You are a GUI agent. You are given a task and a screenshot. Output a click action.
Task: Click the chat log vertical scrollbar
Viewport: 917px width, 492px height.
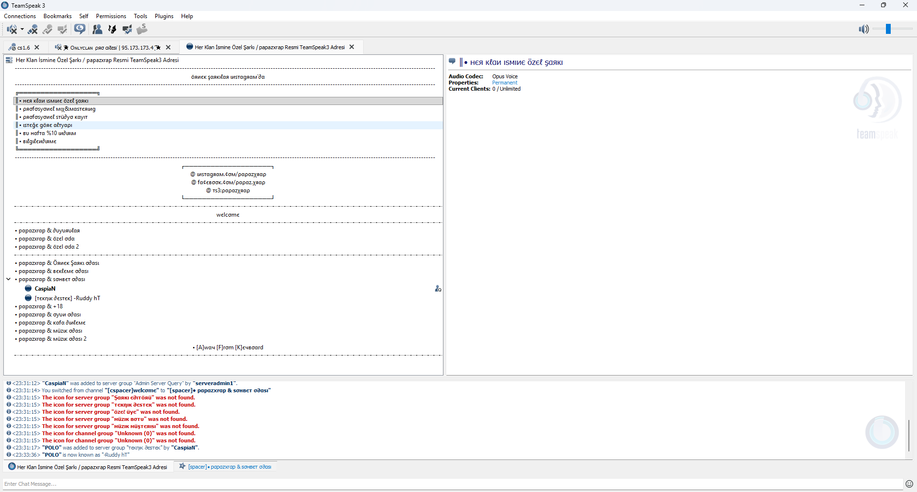coord(909,435)
